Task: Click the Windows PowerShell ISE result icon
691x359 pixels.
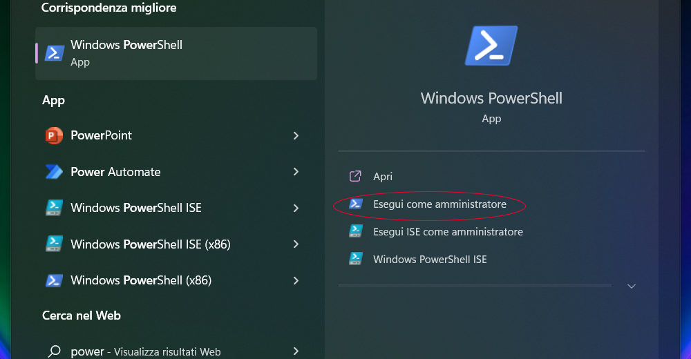Action: [54, 208]
